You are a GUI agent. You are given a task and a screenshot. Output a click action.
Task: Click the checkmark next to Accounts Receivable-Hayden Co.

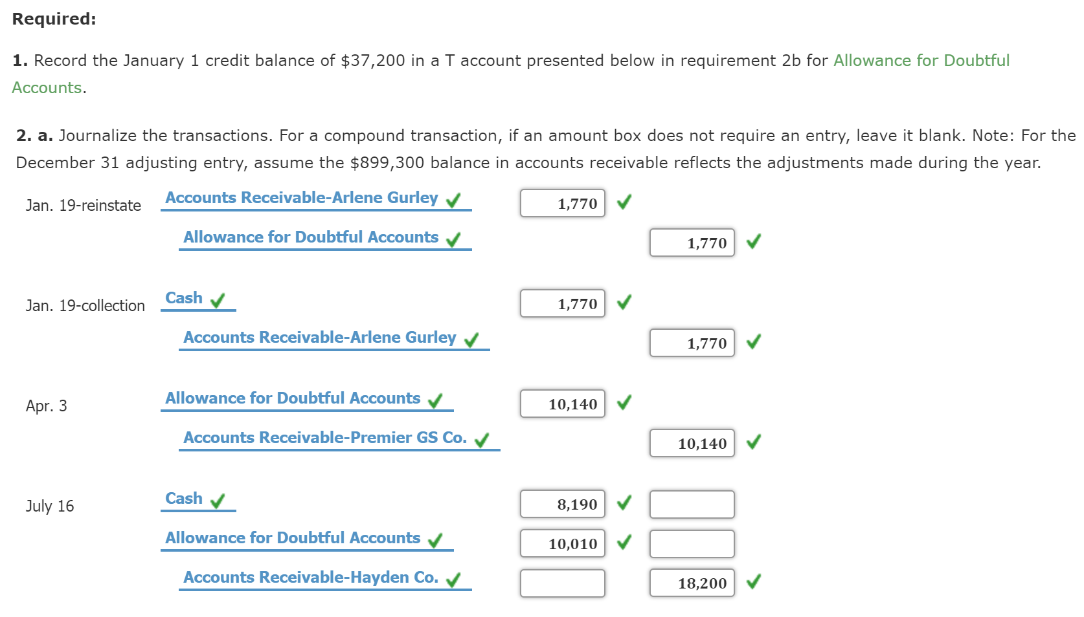[455, 579]
